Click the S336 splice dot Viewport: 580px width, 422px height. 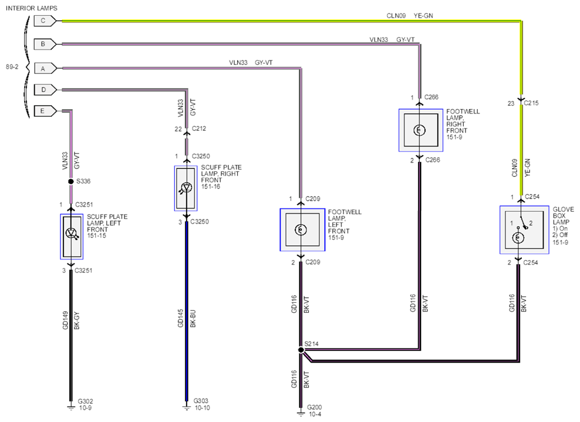point(71,181)
